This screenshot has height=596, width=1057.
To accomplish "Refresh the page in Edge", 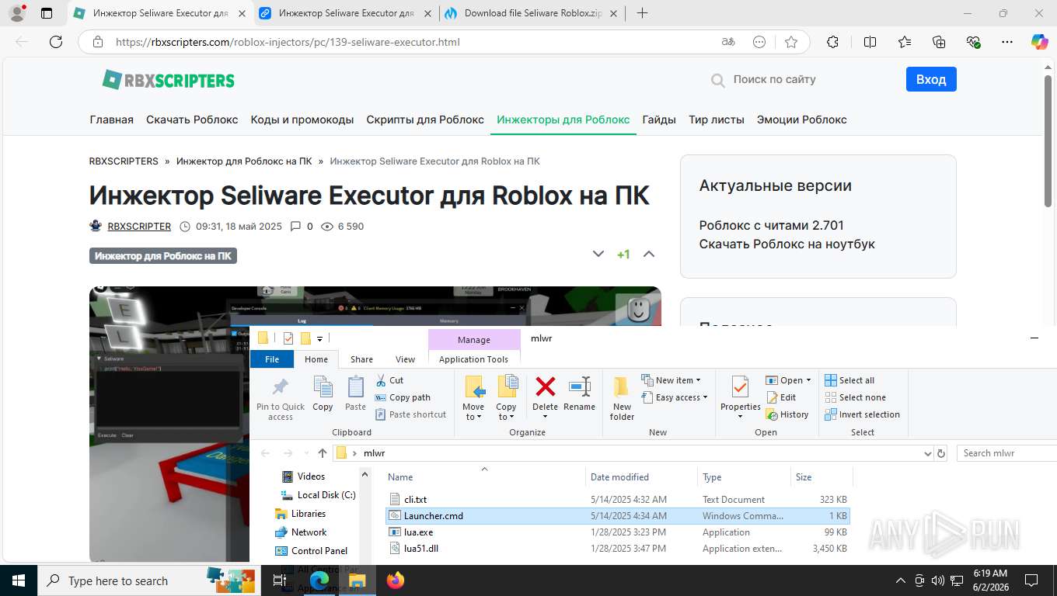I will tap(56, 42).
